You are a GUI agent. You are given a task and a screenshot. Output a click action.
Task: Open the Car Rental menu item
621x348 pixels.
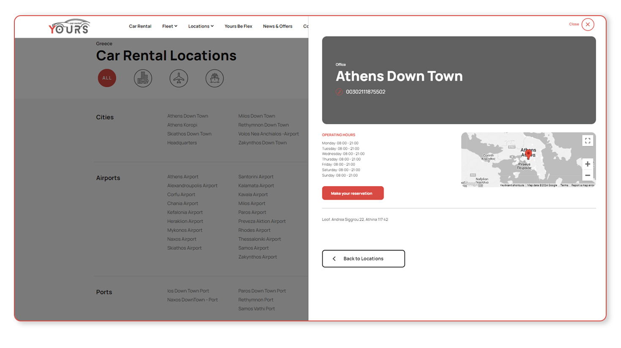[x=140, y=26]
